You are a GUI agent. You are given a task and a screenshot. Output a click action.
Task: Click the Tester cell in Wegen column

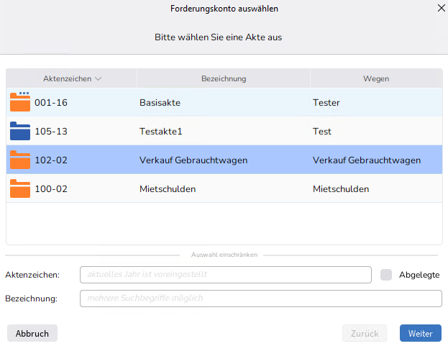(326, 102)
